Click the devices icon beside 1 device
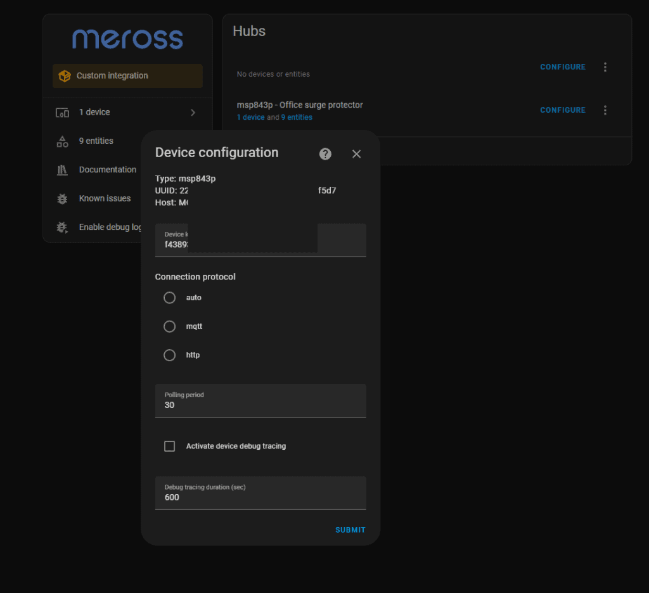Screen dimensions: 649x593 click(x=62, y=113)
